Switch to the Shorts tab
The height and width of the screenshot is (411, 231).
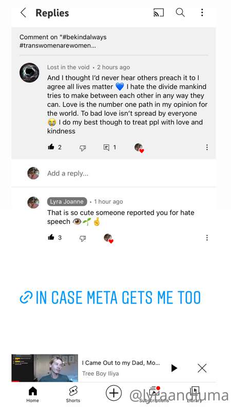pos(73,395)
